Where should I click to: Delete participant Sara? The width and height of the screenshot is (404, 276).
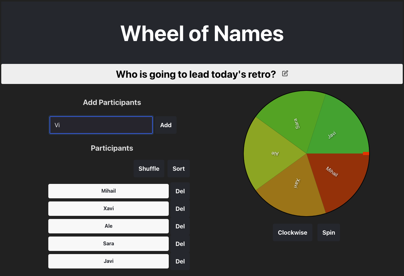tap(180, 244)
